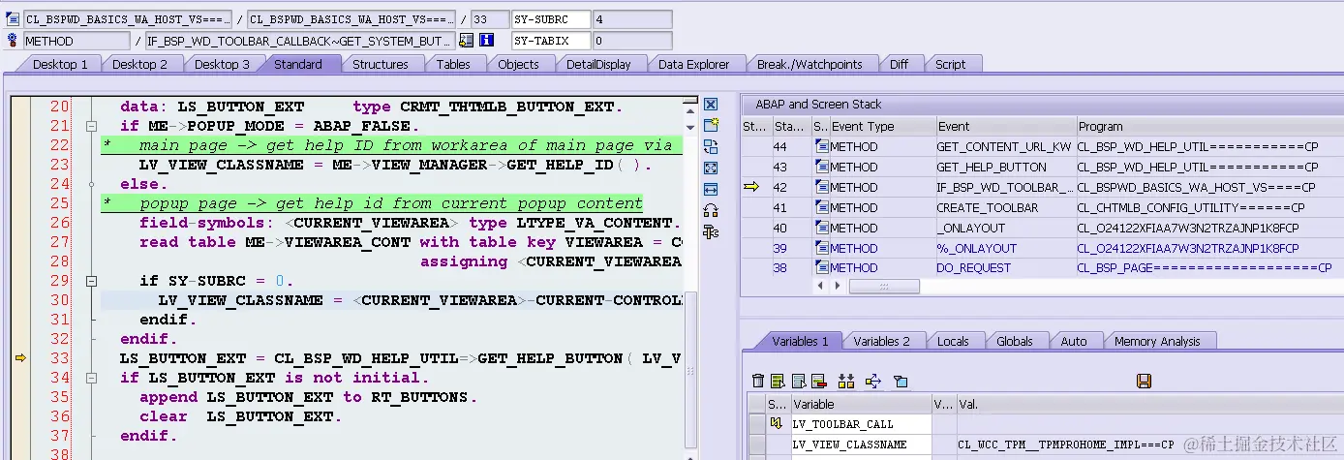Switch to the Globals tab
Screen dimensions: 1344x460
(1014, 341)
